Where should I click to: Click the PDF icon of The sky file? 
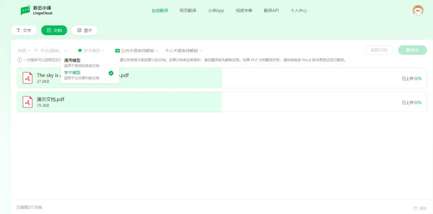28,78
